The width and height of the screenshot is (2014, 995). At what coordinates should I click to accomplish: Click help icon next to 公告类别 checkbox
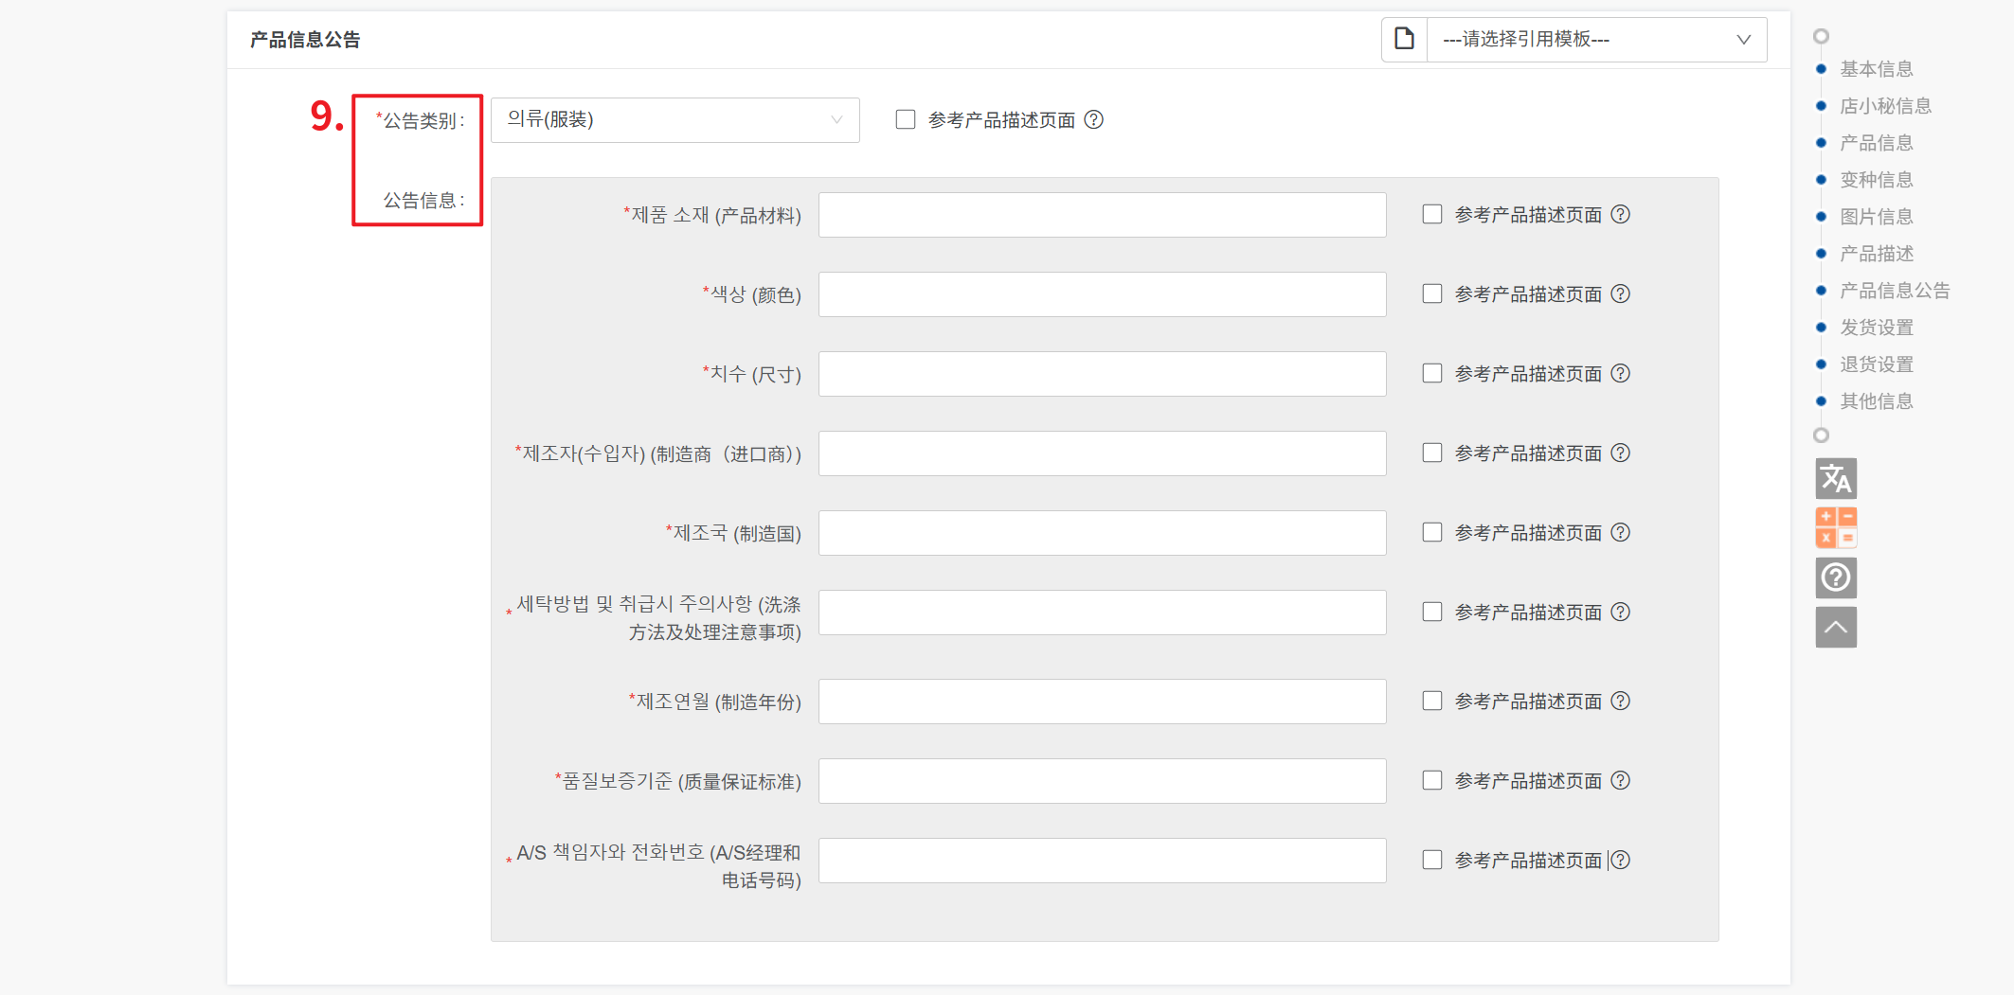(x=1093, y=120)
